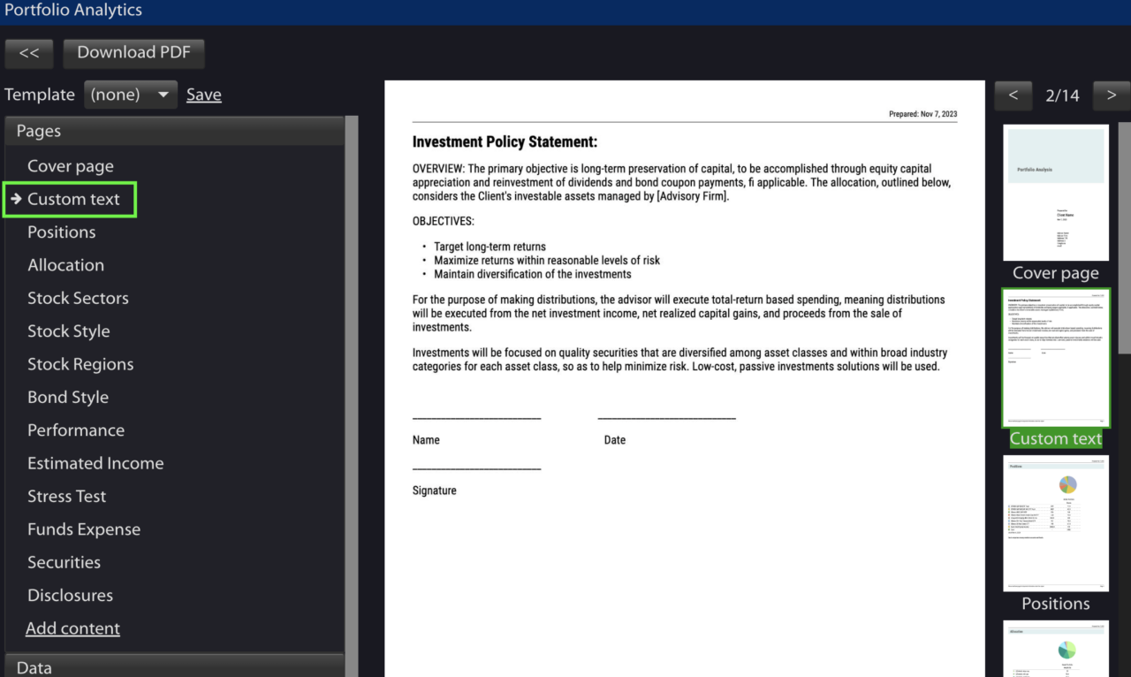This screenshot has width=1131, height=677.
Task: Choose Stress Test from page list
Action: click(x=66, y=497)
